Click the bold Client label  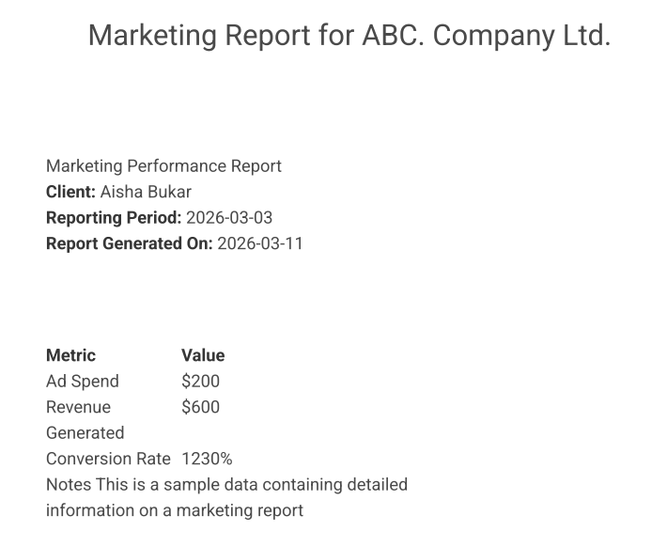70,192
